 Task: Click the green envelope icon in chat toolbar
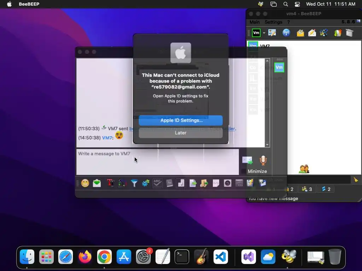(x=97, y=183)
